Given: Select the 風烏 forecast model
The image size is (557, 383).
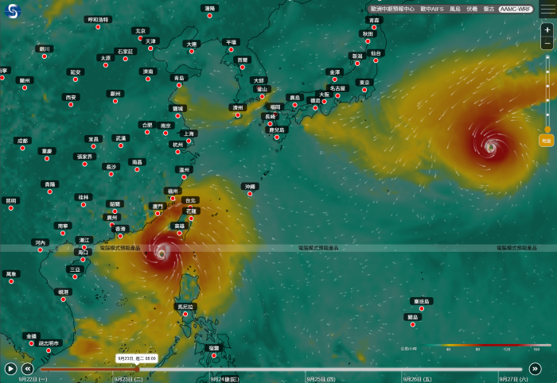Looking at the screenshot, I should pyautogui.click(x=455, y=9).
